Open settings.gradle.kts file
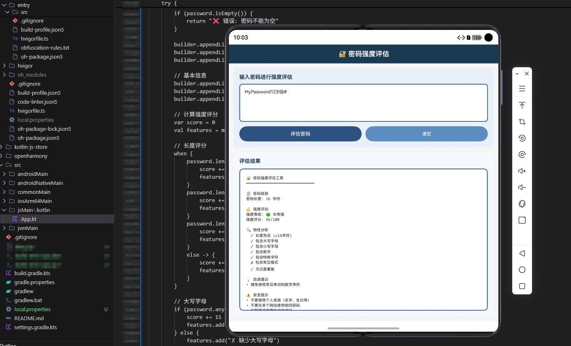This screenshot has height=346, width=571. [36, 327]
